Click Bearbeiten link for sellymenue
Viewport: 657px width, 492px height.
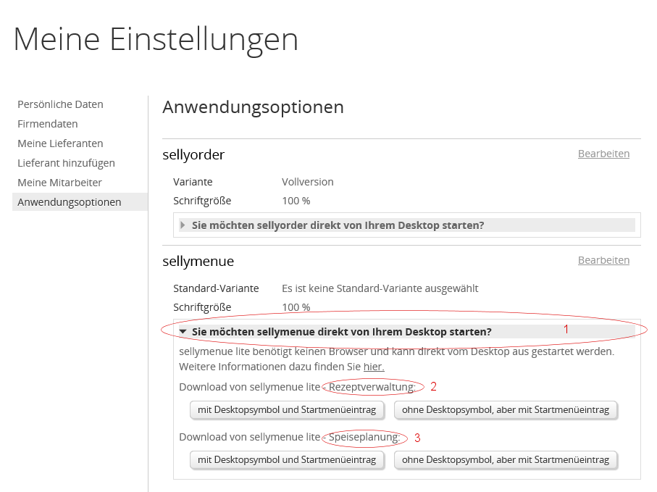tap(604, 260)
